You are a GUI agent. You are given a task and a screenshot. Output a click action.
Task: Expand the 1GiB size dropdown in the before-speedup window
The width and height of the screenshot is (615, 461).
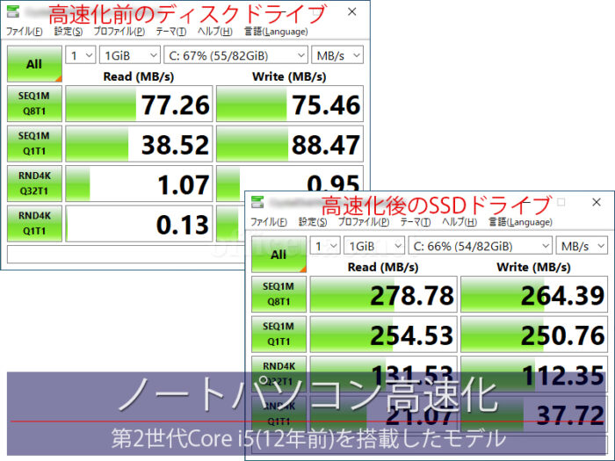[130, 55]
